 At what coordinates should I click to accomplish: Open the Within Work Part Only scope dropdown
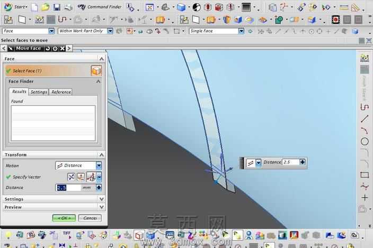110,31
